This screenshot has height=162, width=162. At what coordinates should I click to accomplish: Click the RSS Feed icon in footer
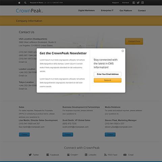point(105,155)
